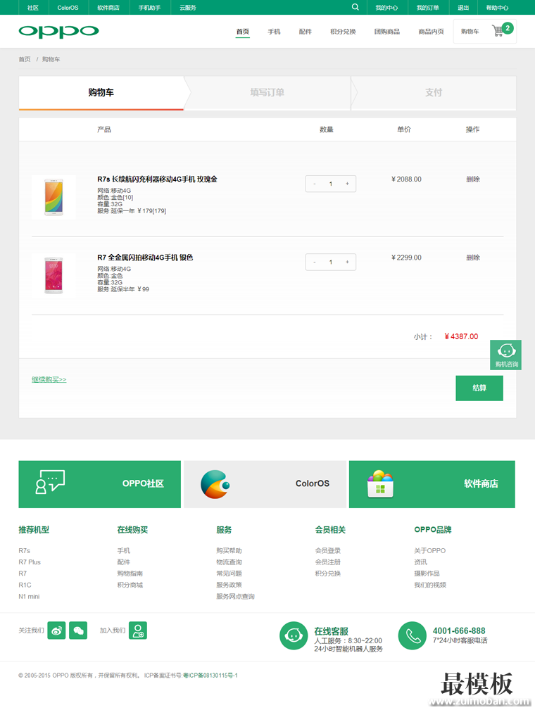Open the 会员登录 footer link
Viewport: 535px width, 710px height.
[x=328, y=550]
